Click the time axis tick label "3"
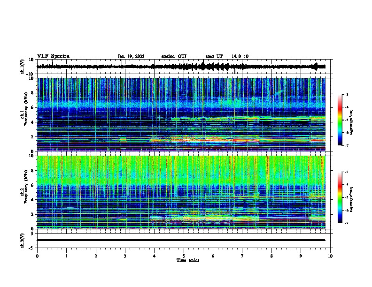Screen dimensions: 372x287 tap(125, 256)
